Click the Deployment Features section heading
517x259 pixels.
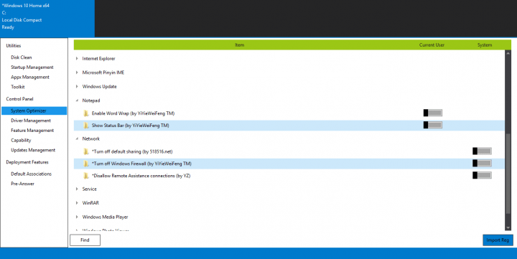[x=27, y=162]
